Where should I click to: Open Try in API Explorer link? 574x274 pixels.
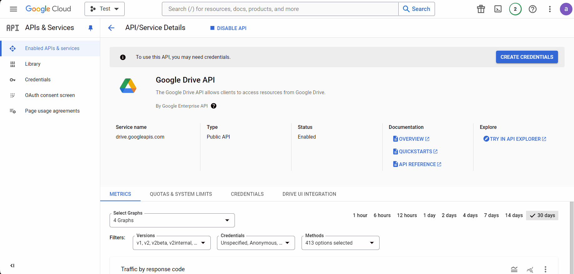coord(515,139)
